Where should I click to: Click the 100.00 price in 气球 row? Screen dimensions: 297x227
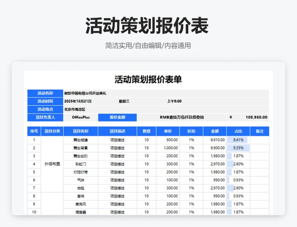click(172, 180)
